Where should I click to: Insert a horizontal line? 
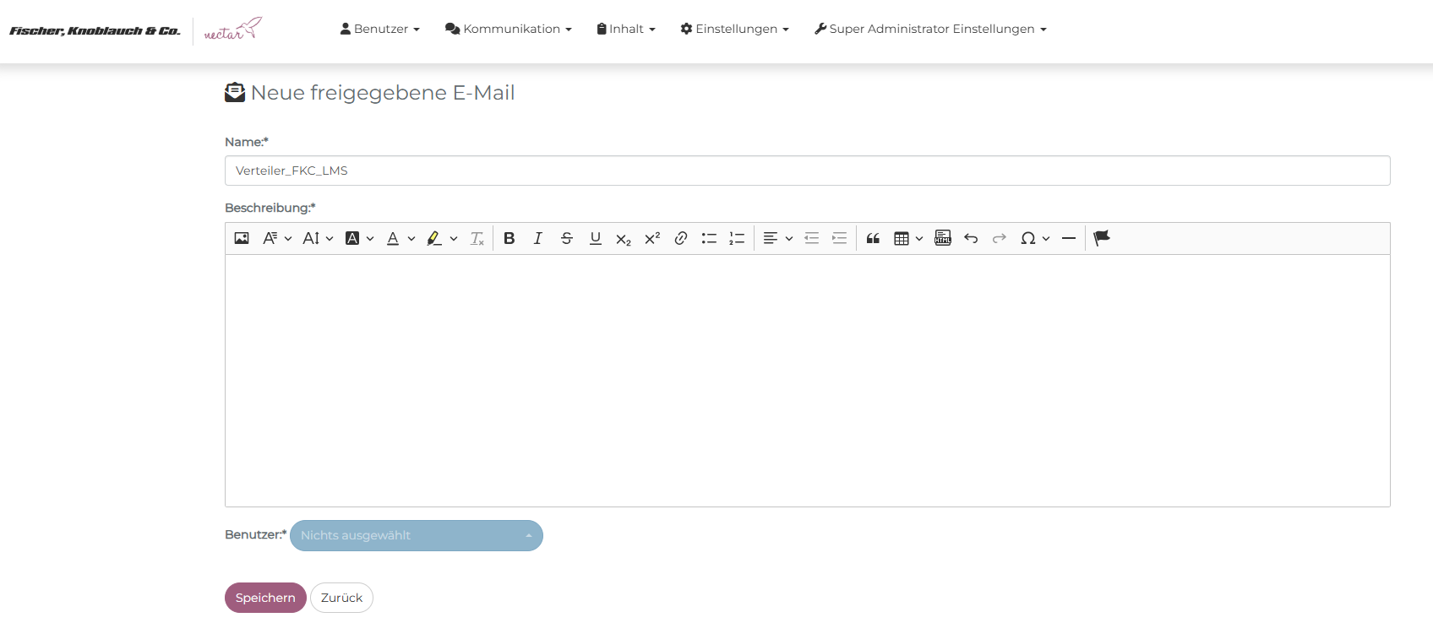click(x=1068, y=239)
